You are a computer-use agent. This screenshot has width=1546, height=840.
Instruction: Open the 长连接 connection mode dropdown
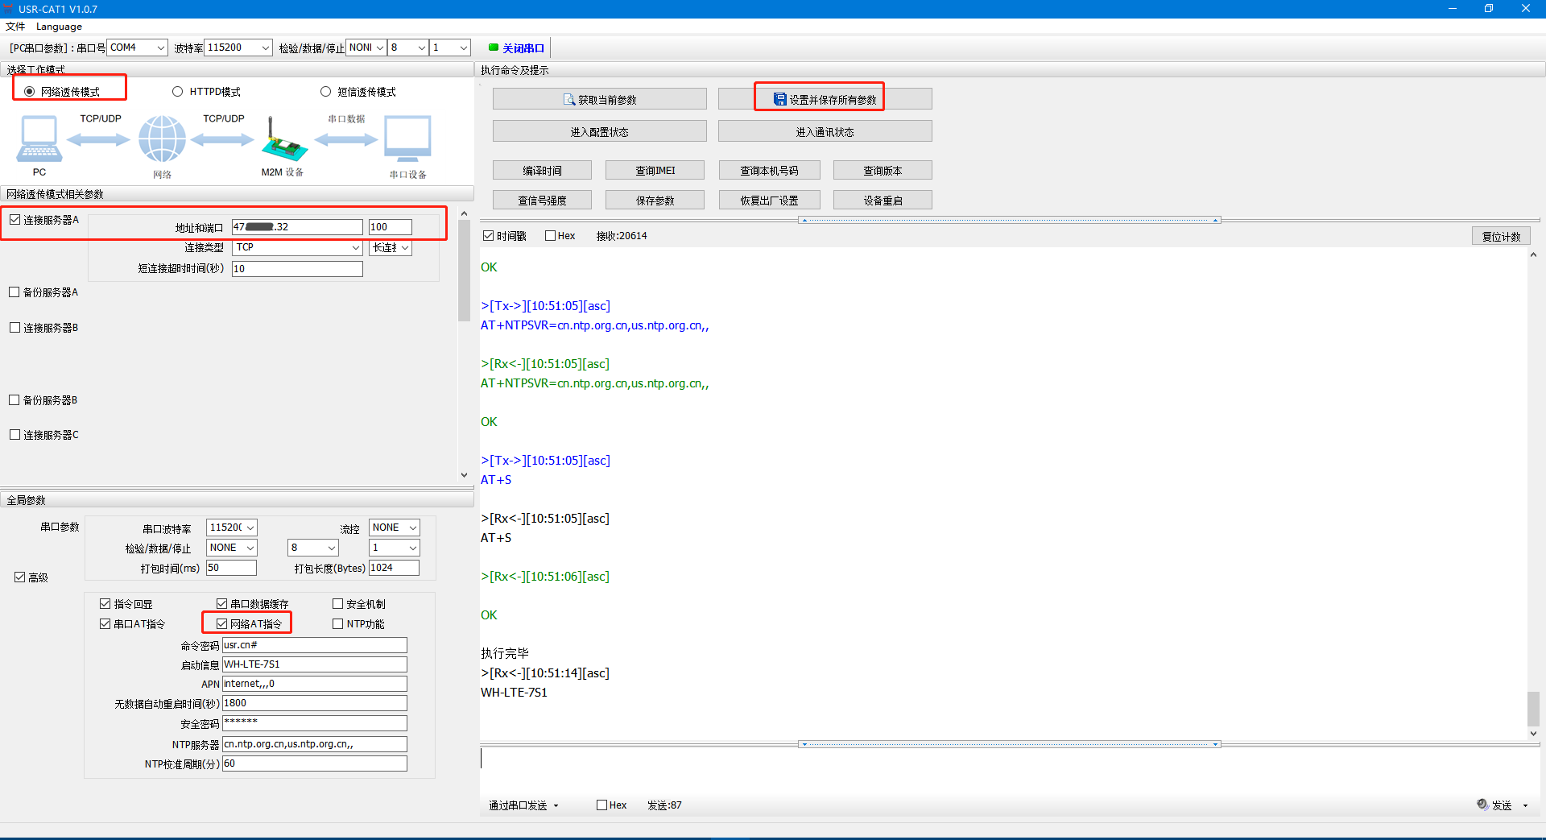point(391,248)
